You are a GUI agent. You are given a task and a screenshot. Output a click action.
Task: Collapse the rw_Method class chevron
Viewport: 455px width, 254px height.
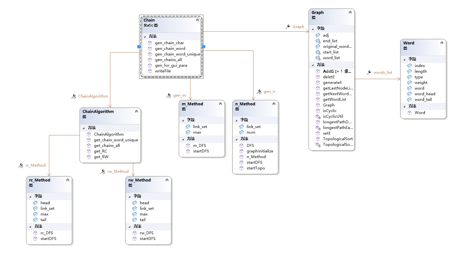(x=167, y=180)
